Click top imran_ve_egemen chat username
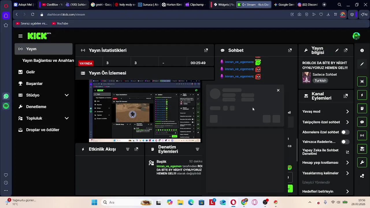This screenshot has width=370, height=208. [239, 62]
